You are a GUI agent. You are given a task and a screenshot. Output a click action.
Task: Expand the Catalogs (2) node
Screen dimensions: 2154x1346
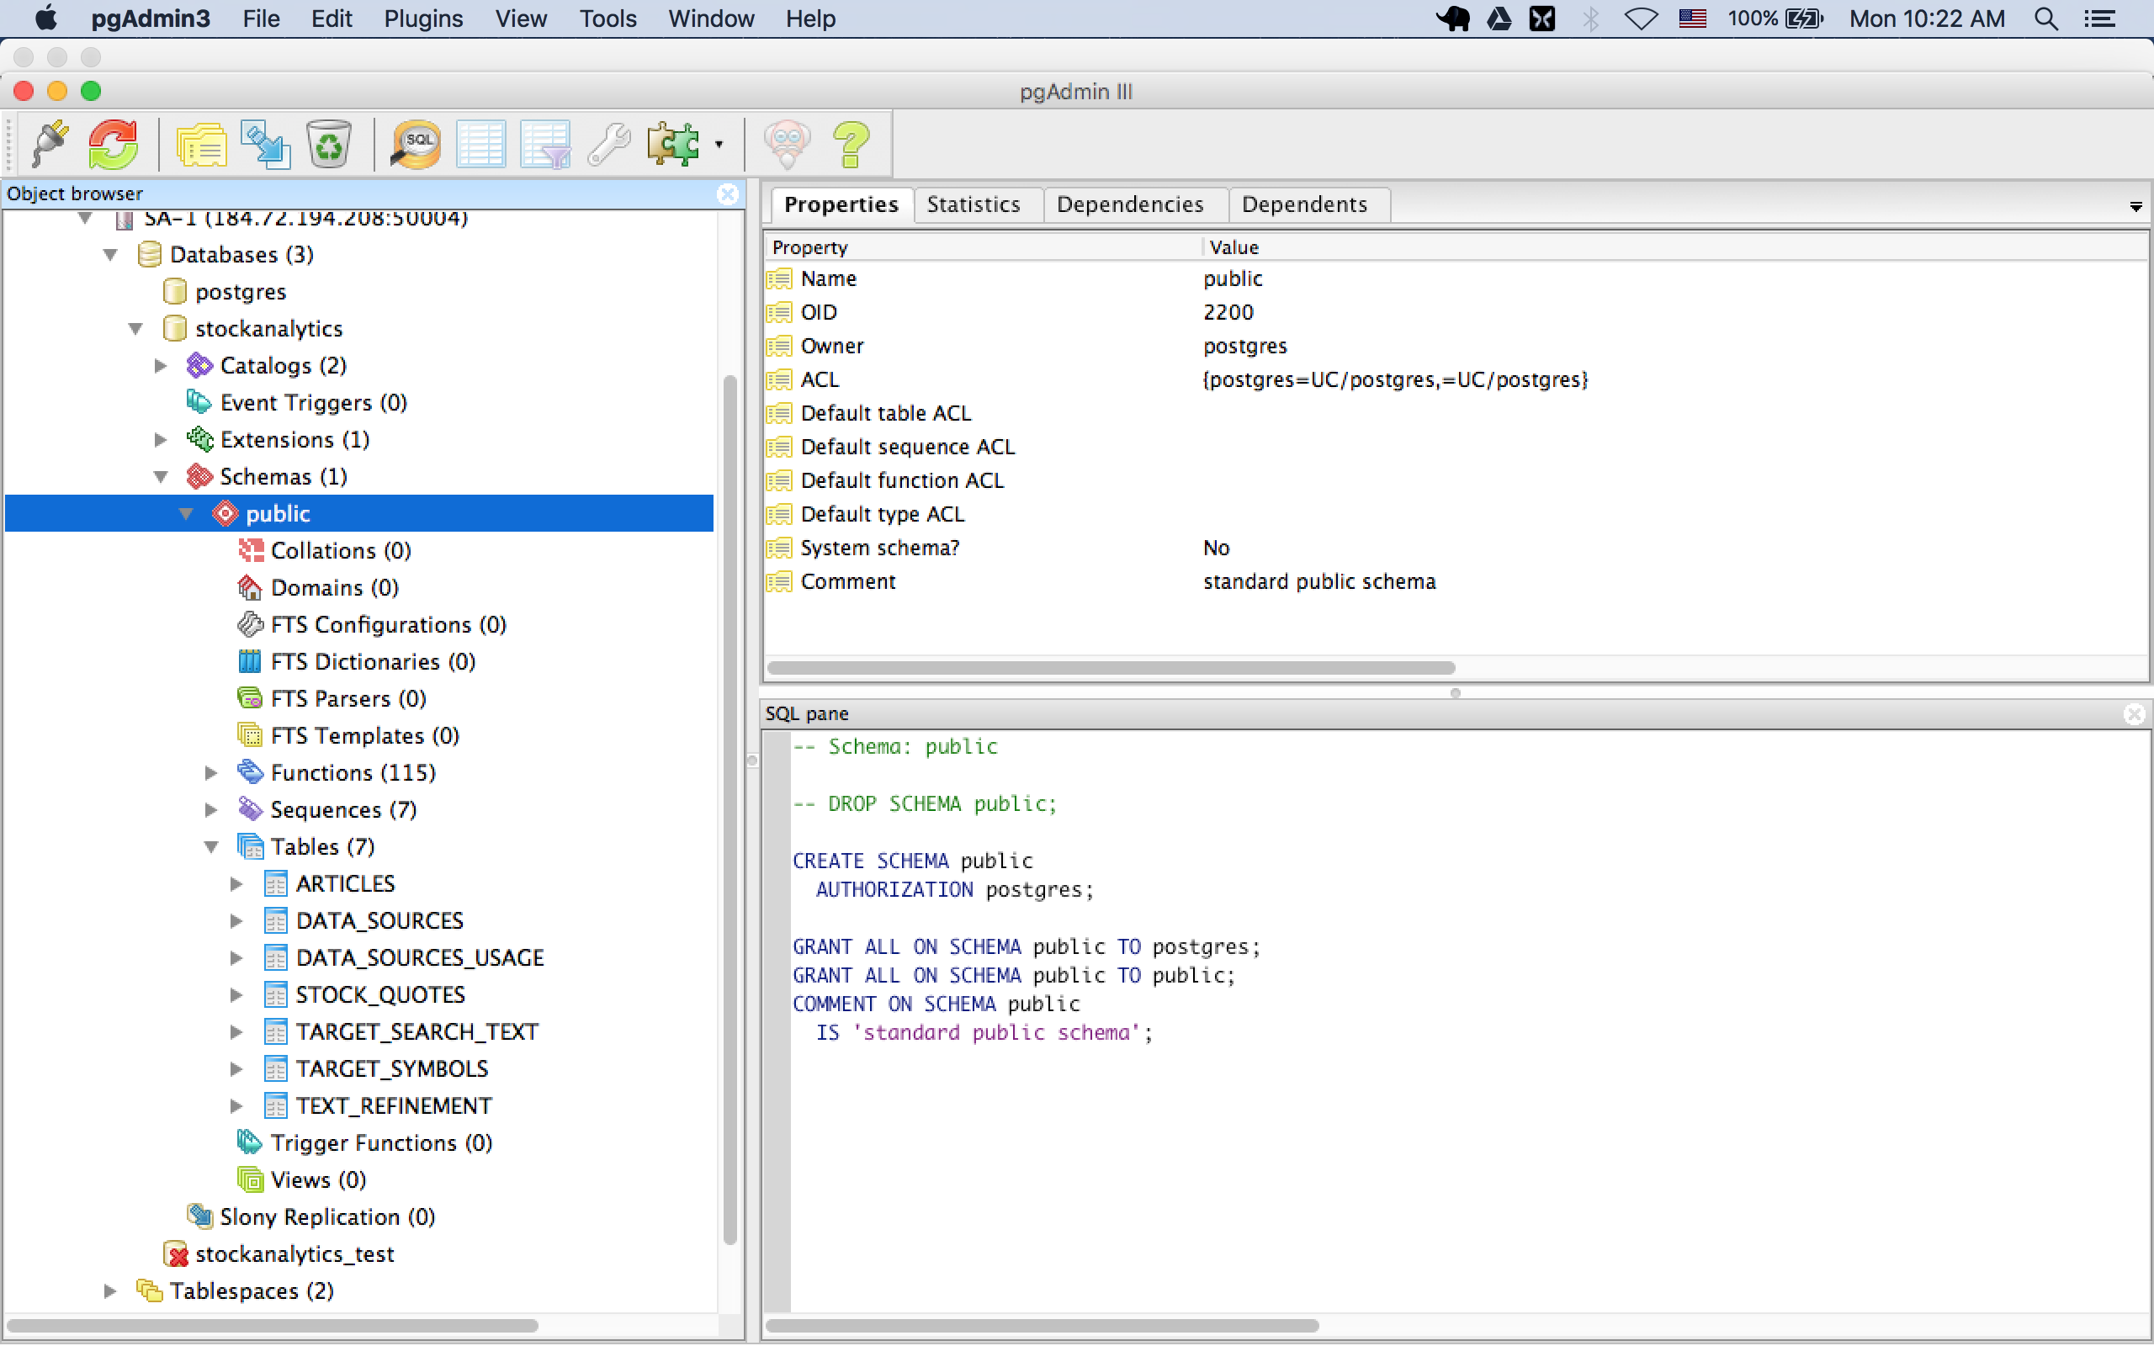[160, 366]
